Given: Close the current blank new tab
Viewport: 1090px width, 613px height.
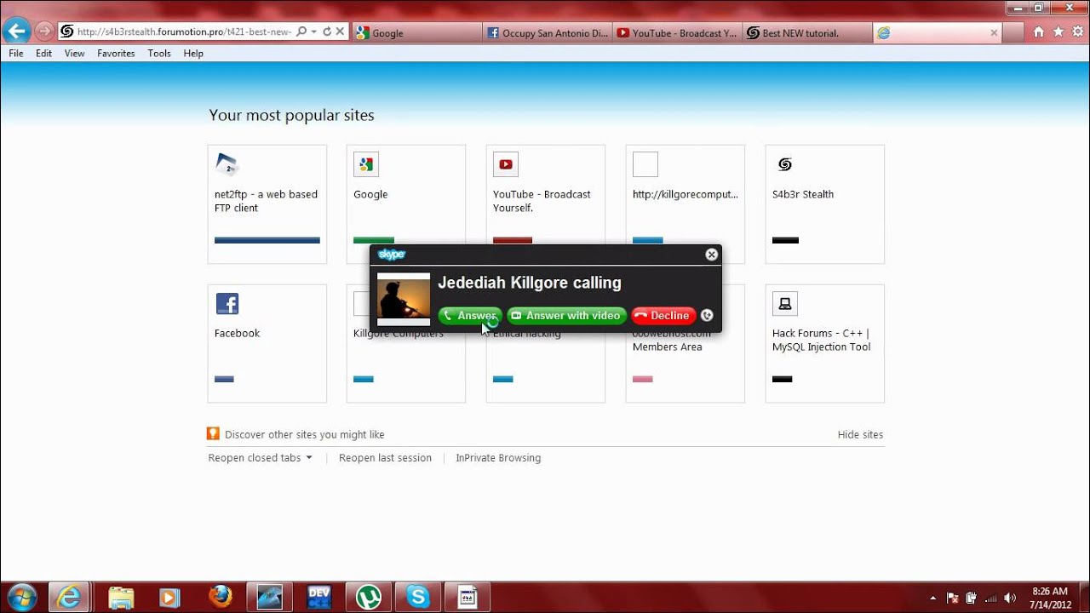Looking at the screenshot, I should click(x=994, y=32).
